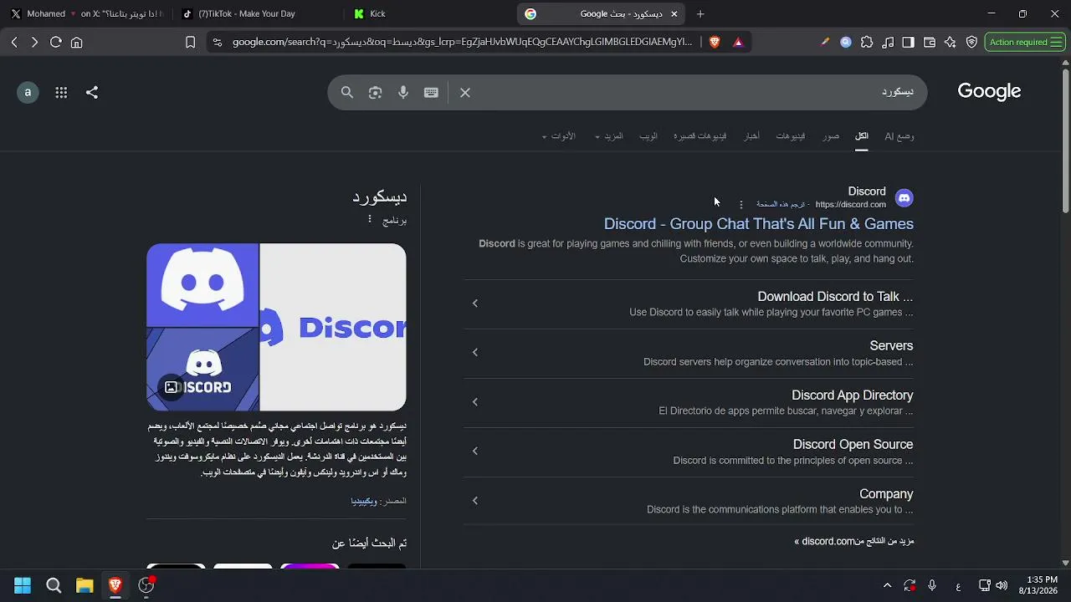Open the Discord logo image at top

point(202,284)
